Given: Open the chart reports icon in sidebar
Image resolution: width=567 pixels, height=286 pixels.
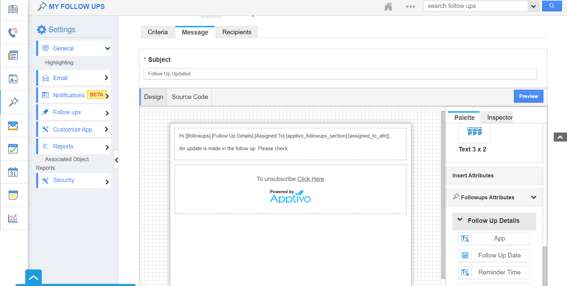Looking at the screenshot, I should (13, 218).
